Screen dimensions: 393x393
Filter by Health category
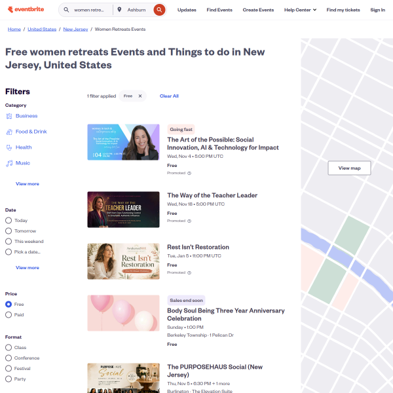[24, 147]
